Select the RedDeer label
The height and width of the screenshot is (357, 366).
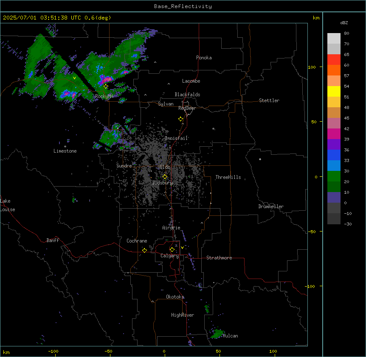(187, 108)
